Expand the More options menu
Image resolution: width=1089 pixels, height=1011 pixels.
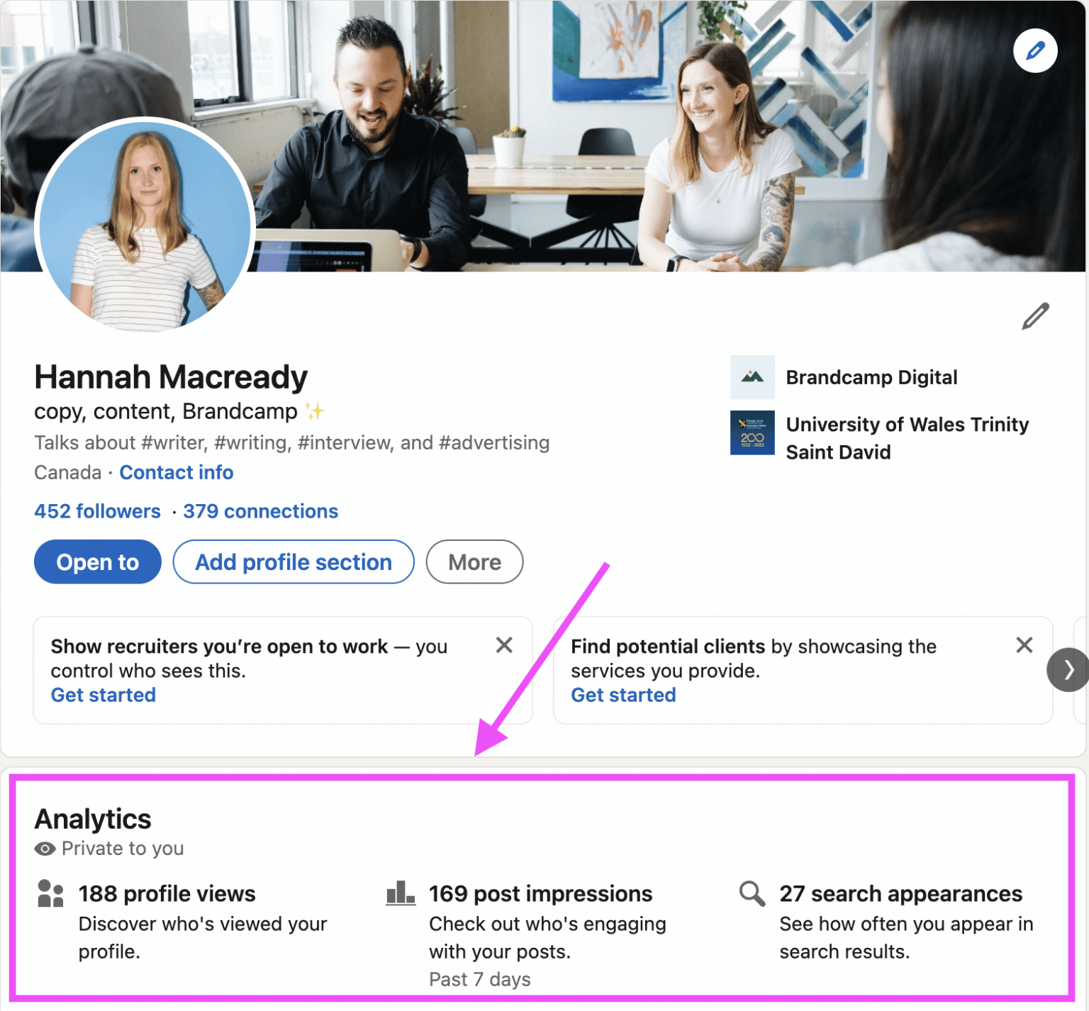[x=474, y=562]
